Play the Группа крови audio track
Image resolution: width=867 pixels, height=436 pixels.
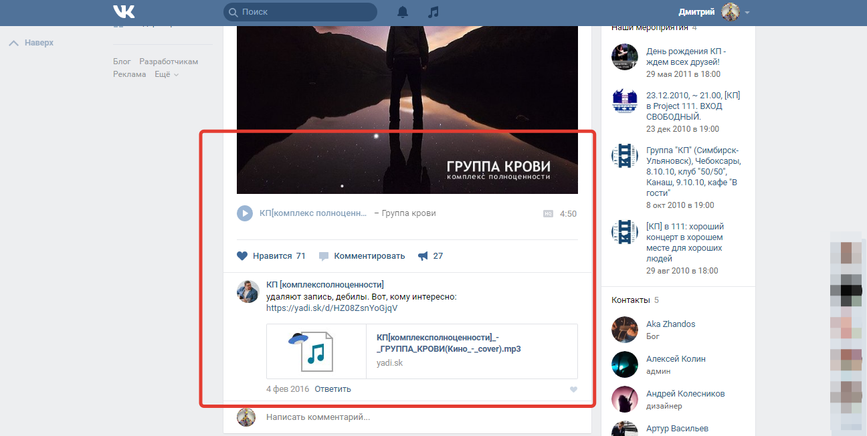click(245, 213)
